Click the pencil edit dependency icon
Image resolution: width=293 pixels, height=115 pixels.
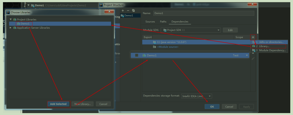253,58
